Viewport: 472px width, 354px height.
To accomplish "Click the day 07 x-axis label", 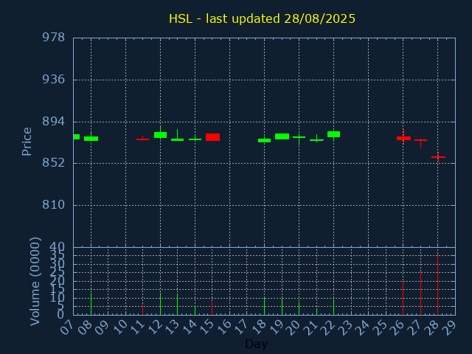I will pyautogui.click(x=67, y=327).
